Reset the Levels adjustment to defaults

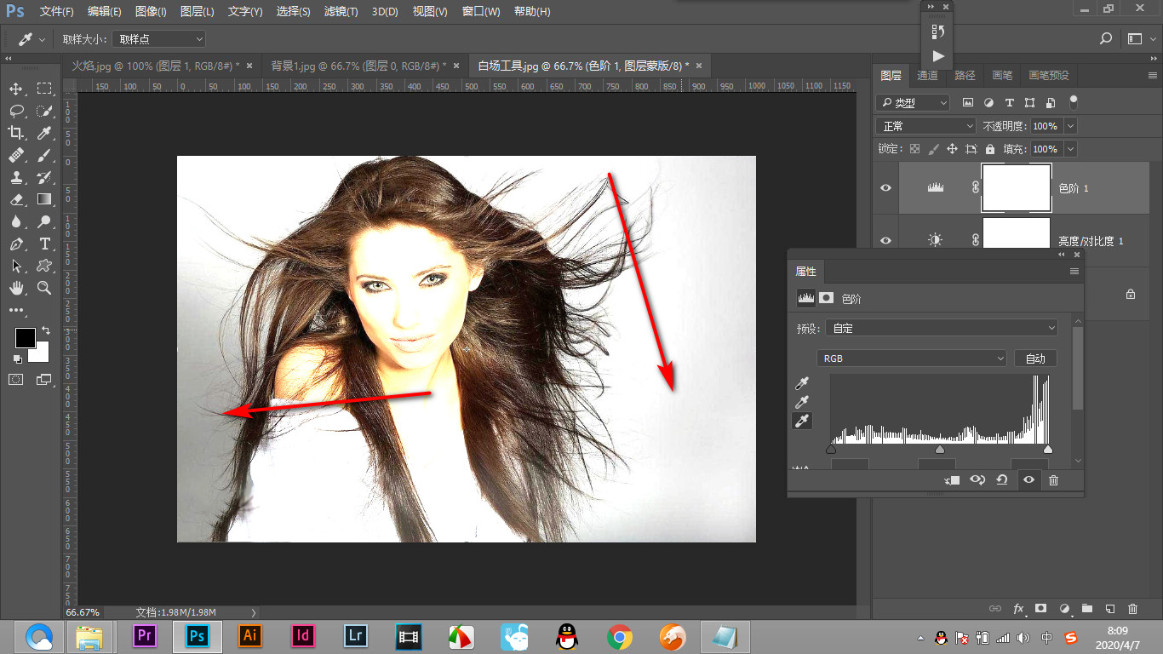coord(1002,480)
